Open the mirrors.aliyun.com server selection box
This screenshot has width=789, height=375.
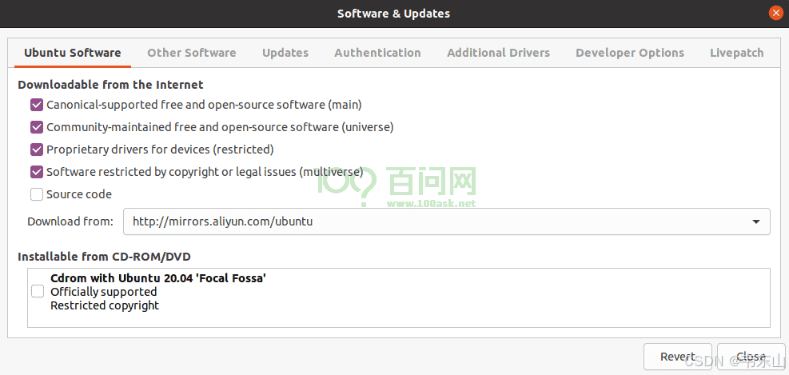pyautogui.click(x=446, y=221)
